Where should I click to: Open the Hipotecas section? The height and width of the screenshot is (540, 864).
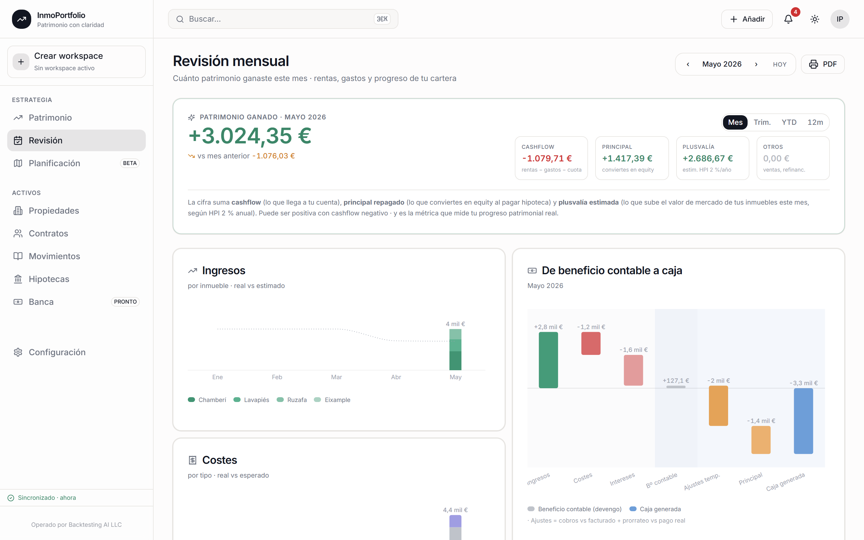(x=76, y=279)
